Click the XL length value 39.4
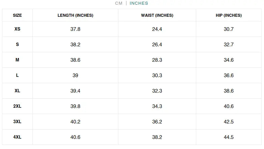This screenshot has width=264, height=149. (x=76, y=91)
